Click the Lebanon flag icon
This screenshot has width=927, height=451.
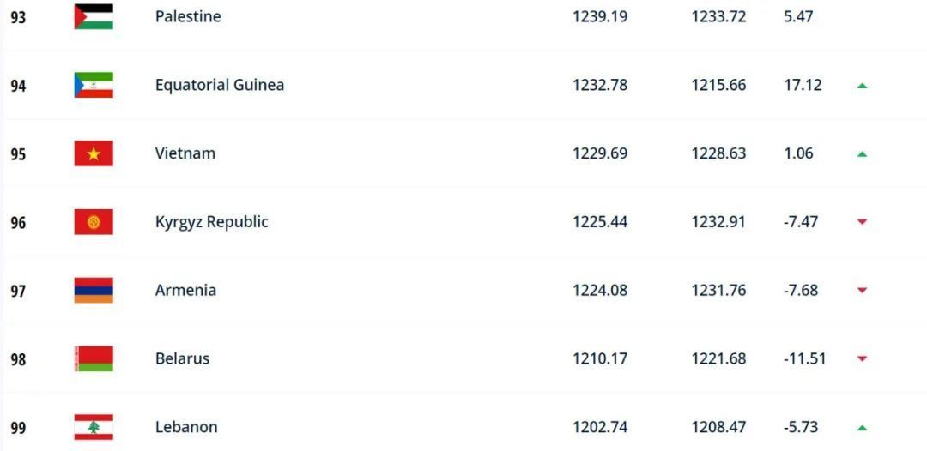[94, 427]
